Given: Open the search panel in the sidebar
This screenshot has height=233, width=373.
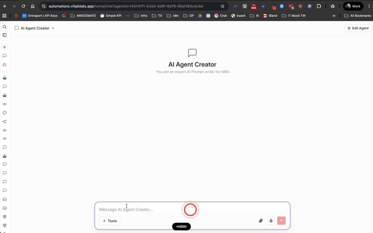Looking at the screenshot, I should click(5, 27).
